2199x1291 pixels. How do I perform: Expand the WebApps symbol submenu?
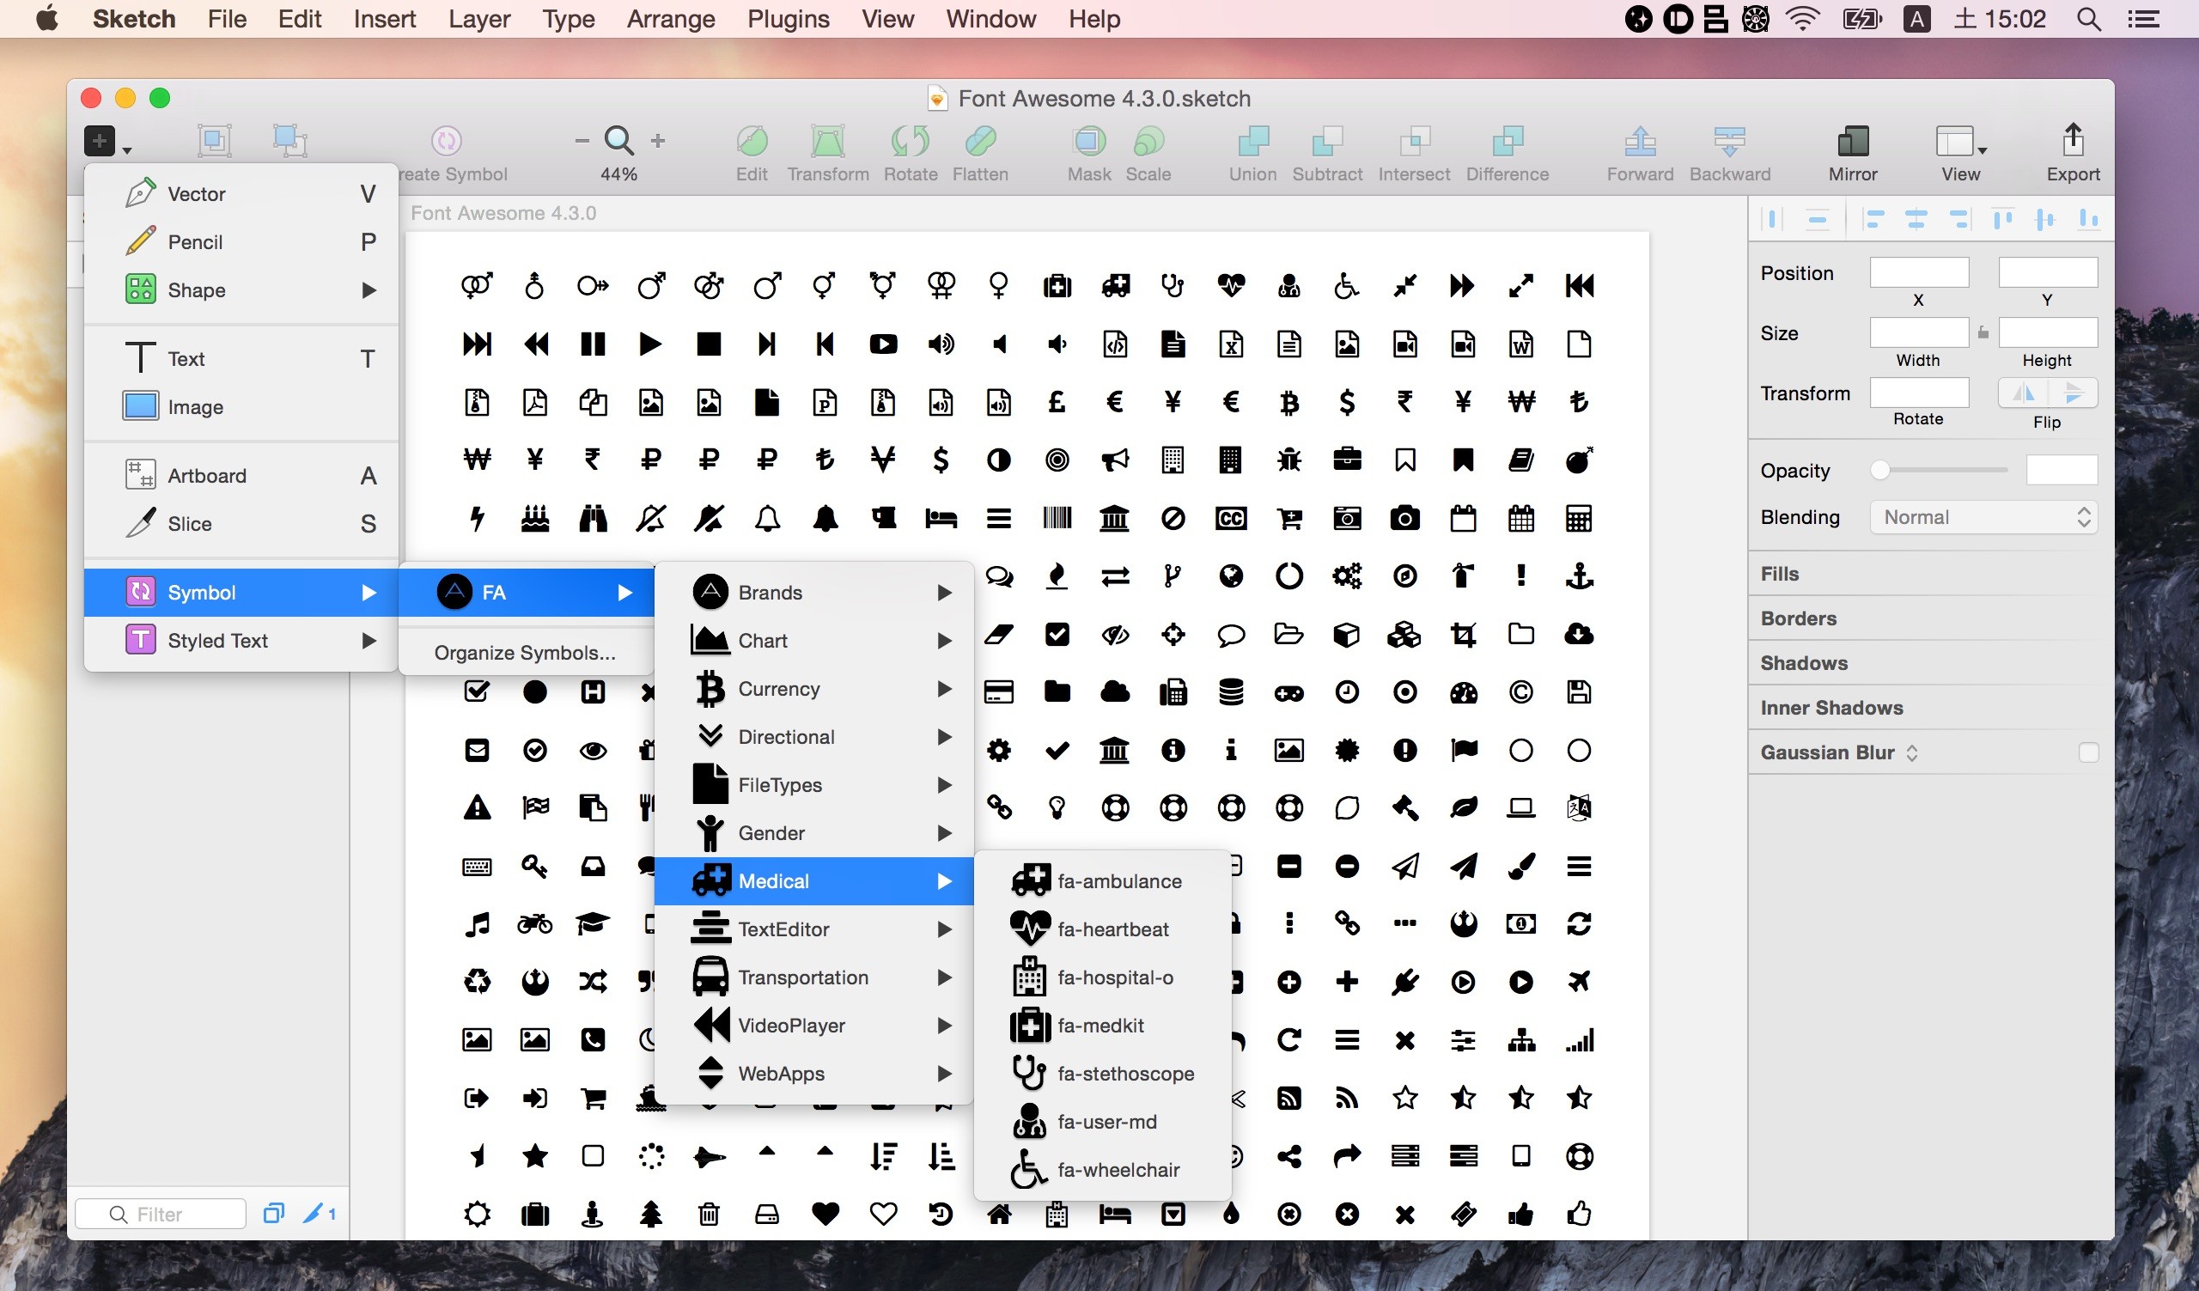(x=813, y=1073)
